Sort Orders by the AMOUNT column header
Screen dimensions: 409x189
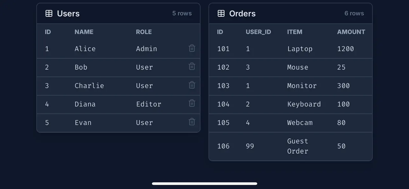tap(351, 32)
